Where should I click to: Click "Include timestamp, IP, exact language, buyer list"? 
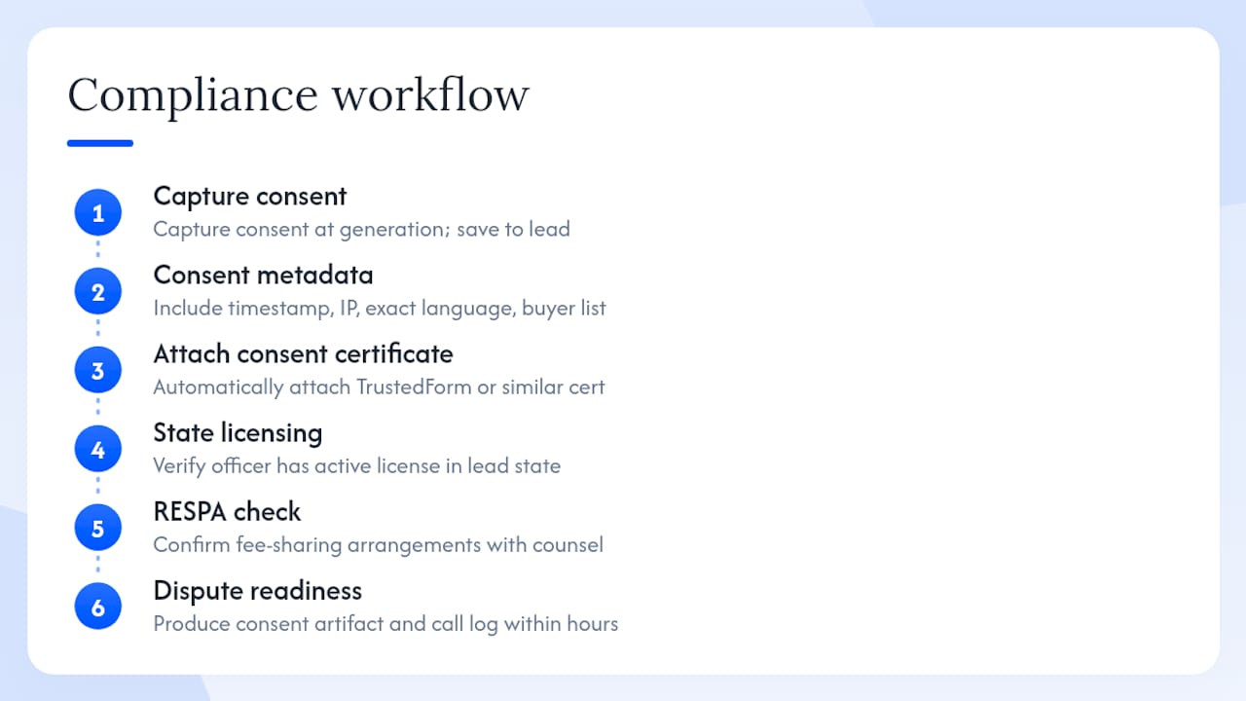tap(380, 309)
